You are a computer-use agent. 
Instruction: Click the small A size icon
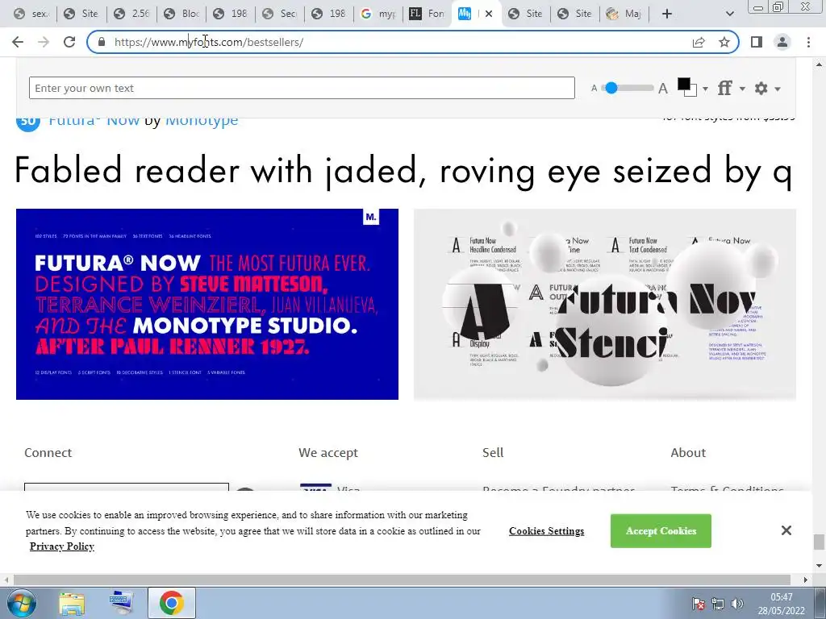pos(594,89)
